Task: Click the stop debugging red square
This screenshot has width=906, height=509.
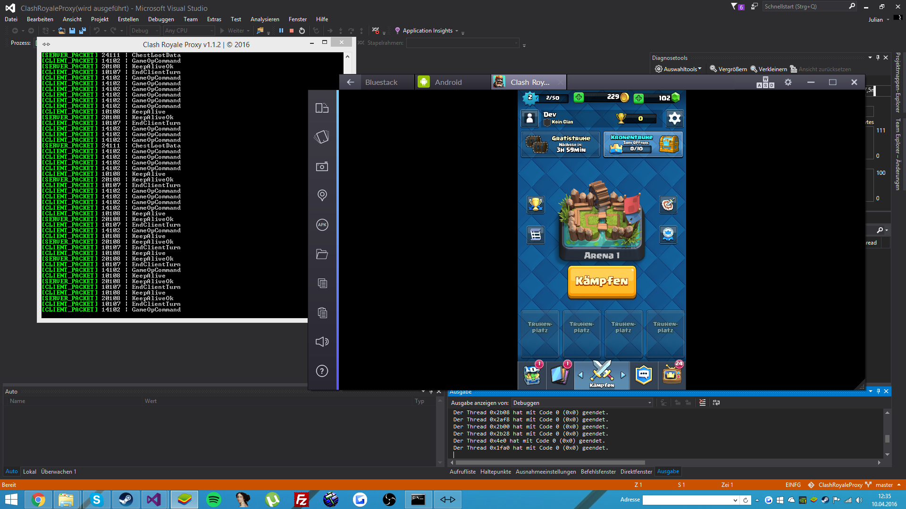Action: pyautogui.click(x=292, y=31)
